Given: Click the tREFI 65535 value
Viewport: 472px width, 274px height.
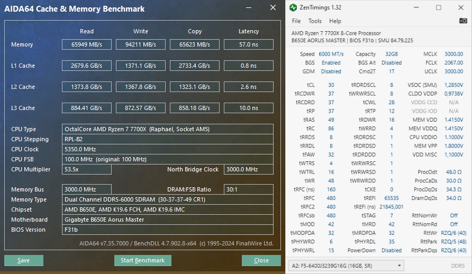Looking at the screenshot, I should tap(392, 198).
